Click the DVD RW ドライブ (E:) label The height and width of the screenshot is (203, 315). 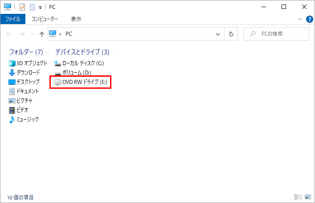(x=85, y=82)
